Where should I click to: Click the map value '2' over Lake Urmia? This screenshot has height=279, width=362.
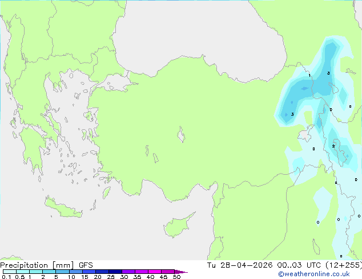click(333, 146)
